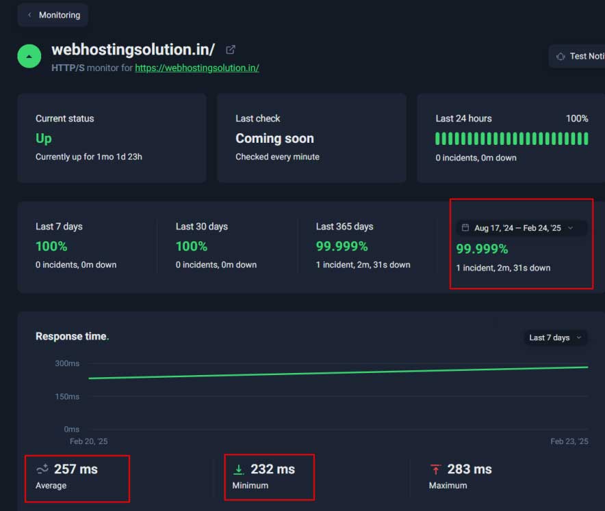Click '0 incidents, 0m down' under Last 24 hours
Screen dimensions: 605x511
pyautogui.click(x=476, y=158)
